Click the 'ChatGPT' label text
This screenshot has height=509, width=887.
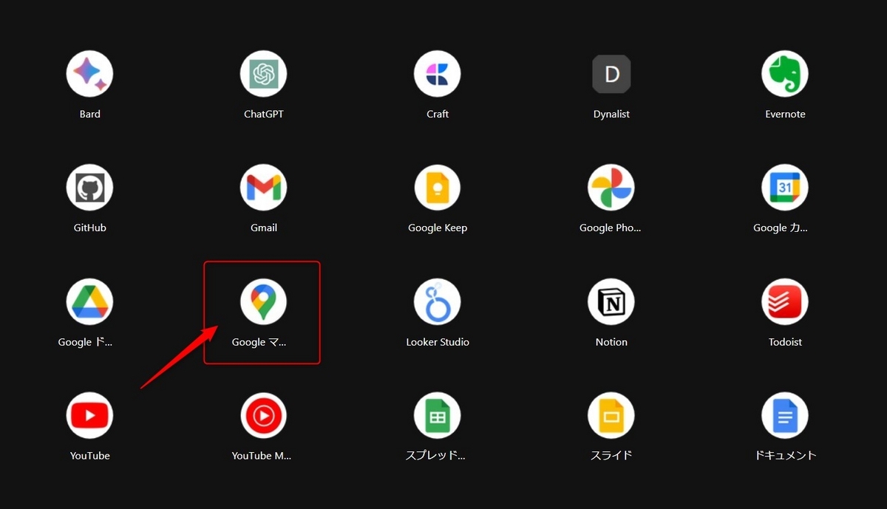point(263,115)
